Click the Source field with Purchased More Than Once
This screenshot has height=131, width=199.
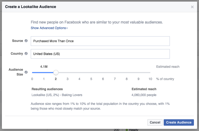point(100,41)
